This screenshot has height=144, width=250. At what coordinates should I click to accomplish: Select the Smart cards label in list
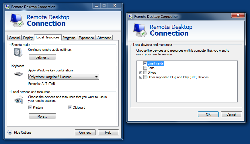pos(155,63)
